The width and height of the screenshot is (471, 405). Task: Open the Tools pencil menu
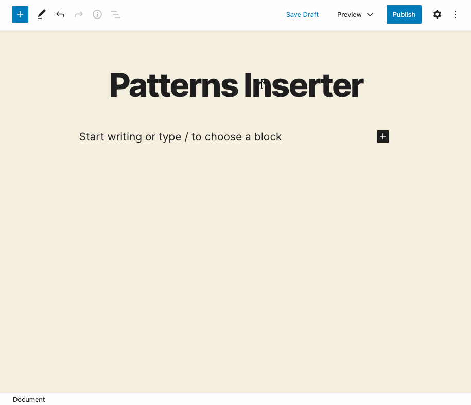pyautogui.click(x=42, y=14)
